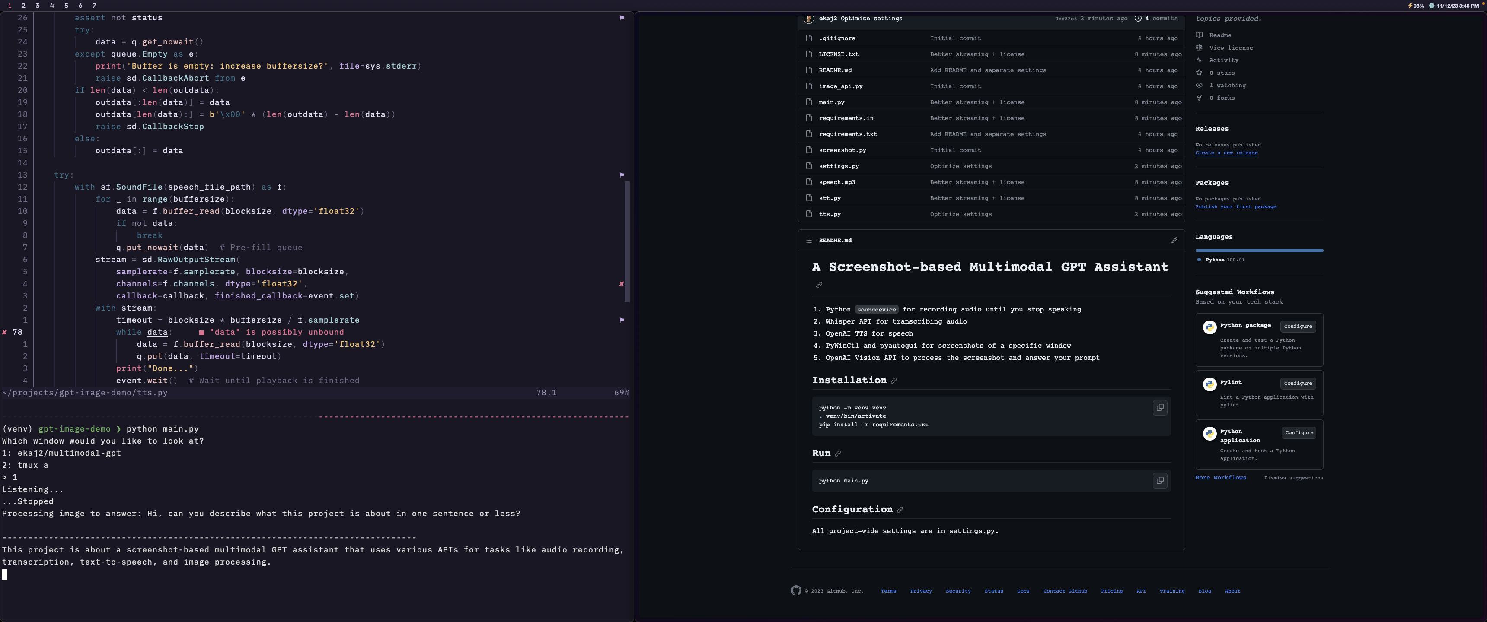This screenshot has height=622, width=1487.
Task: Click the Python language percentage bar
Action: click(1259, 251)
